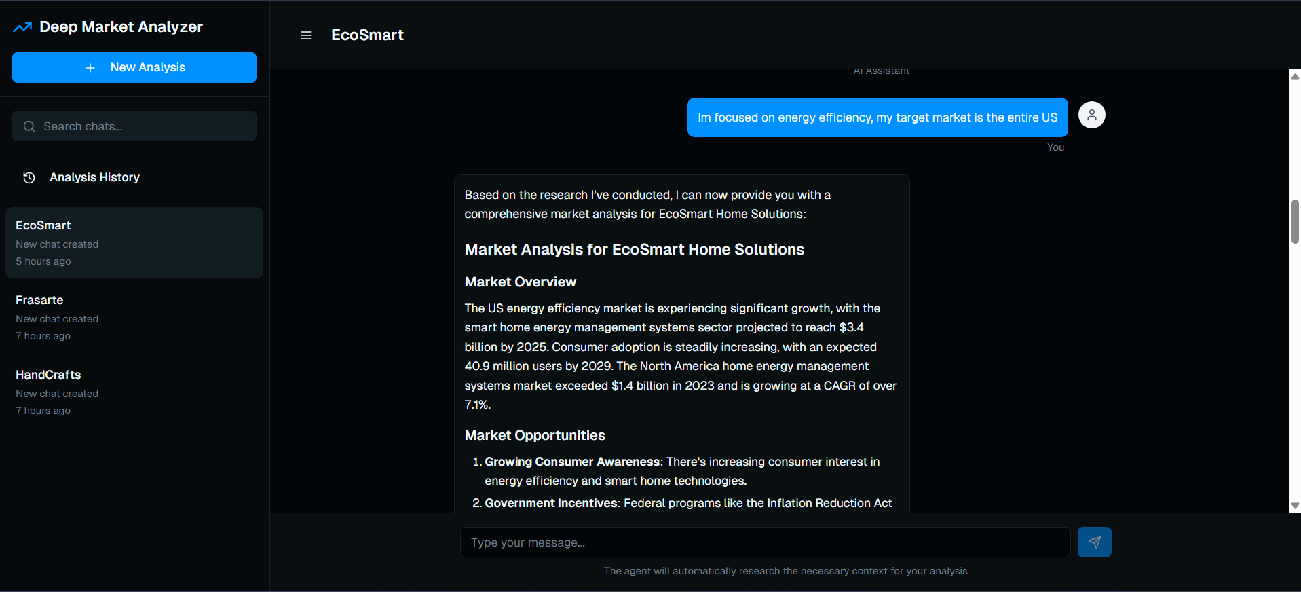Click the scrollbar up arrow
Viewport: 1301px width, 592px height.
click(1295, 76)
